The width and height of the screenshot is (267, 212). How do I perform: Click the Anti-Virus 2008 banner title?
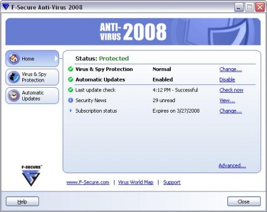click(133, 32)
